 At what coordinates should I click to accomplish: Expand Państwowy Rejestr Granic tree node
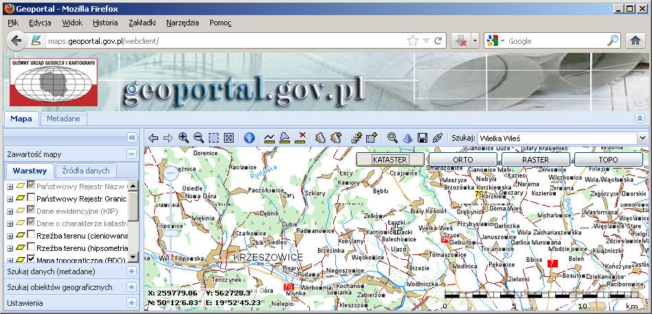coord(10,199)
